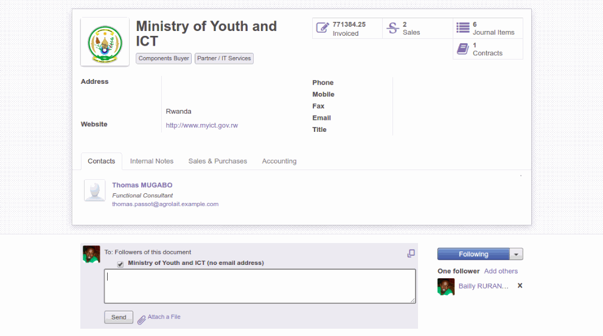Switch to the Internal Notes tab
The width and height of the screenshot is (603, 336).
[152, 161]
